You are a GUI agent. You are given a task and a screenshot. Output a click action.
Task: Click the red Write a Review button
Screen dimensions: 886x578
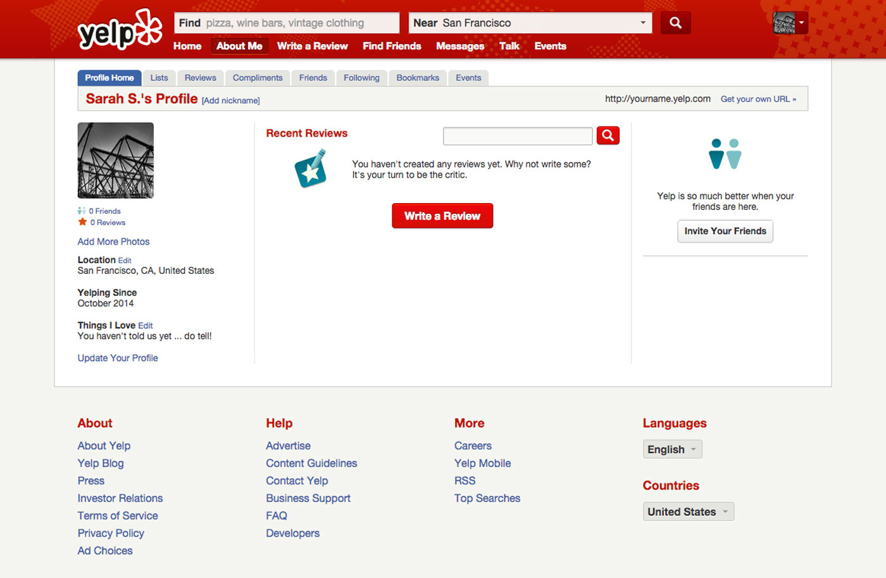442,216
